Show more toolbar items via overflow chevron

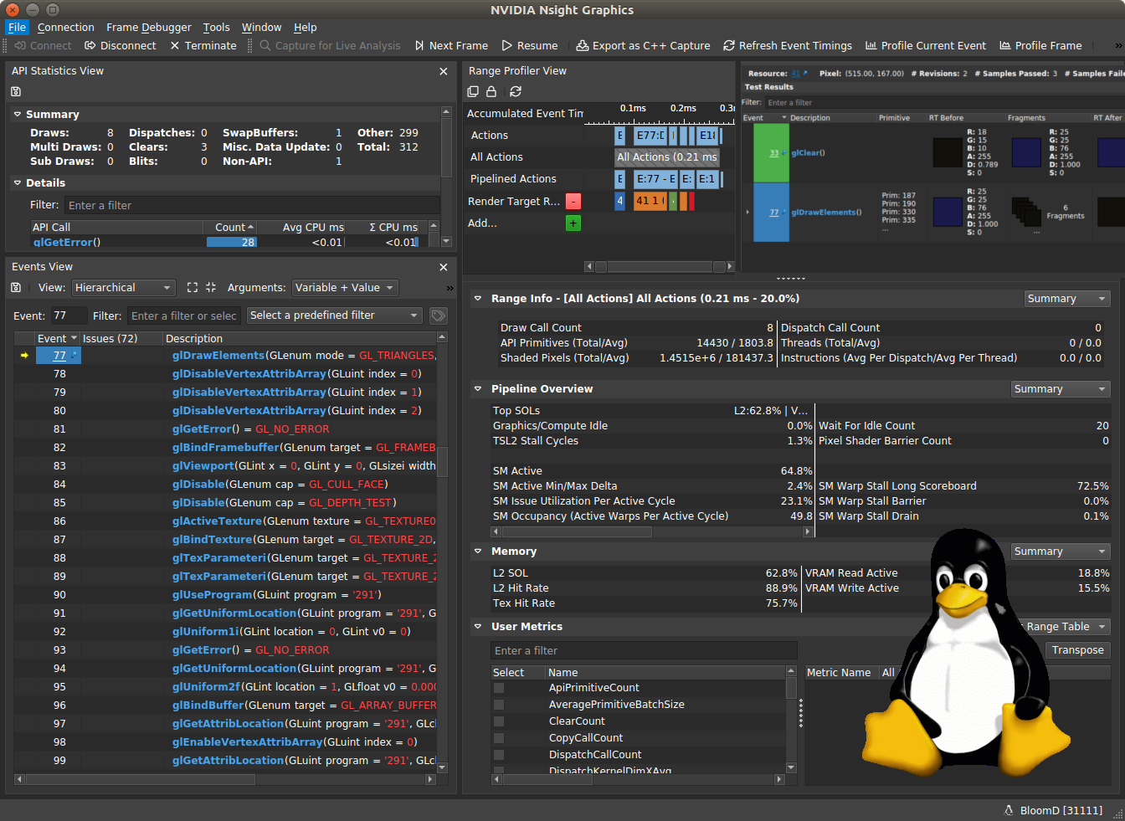pyautogui.click(x=1118, y=46)
